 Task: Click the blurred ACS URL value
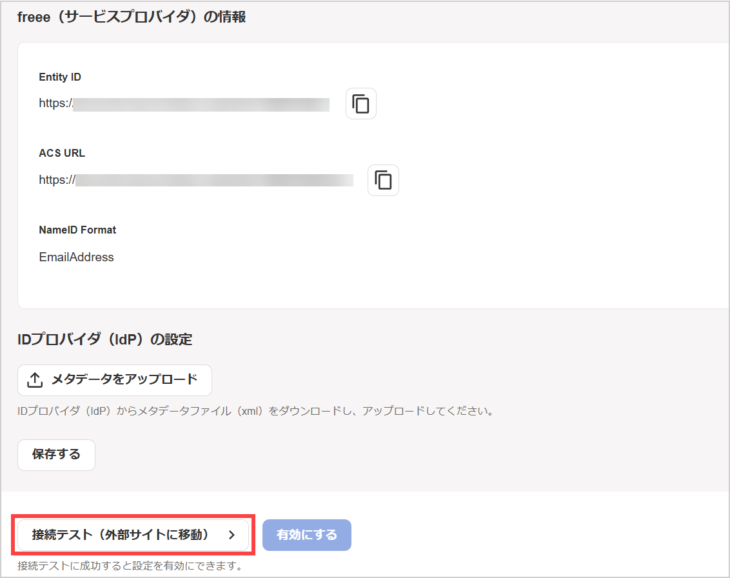click(196, 180)
